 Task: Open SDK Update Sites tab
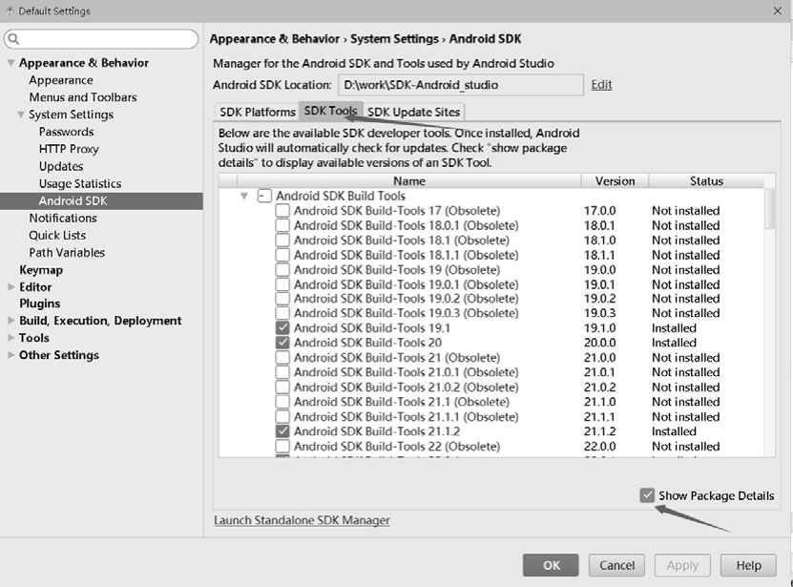(413, 112)
